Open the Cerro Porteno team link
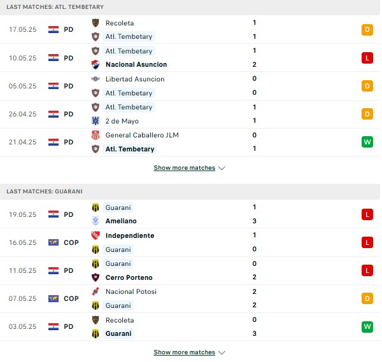The height and width of the screenshot is (362, 382). (x=129, y=277)
